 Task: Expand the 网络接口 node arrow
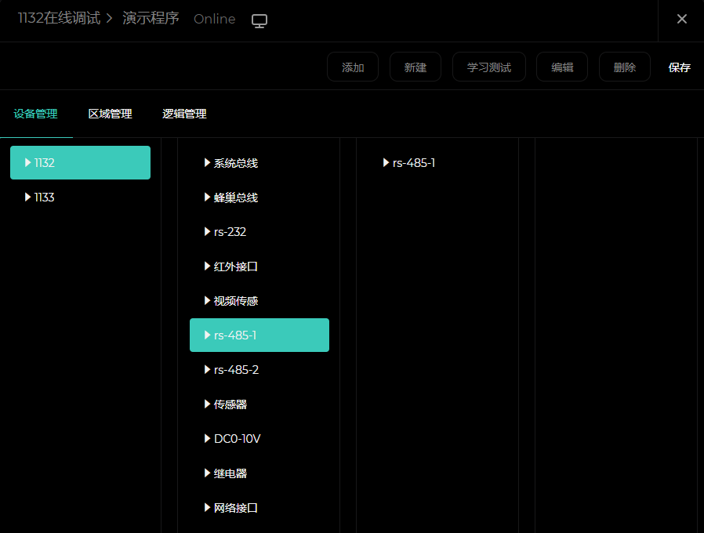[x=207, y=507]
